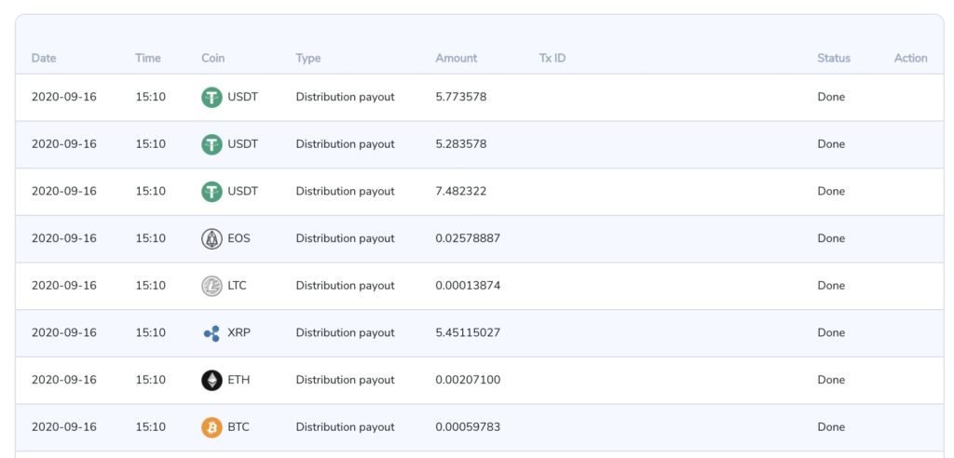Sort by the Date column header

pyautogui.click(x=44, y=58)
